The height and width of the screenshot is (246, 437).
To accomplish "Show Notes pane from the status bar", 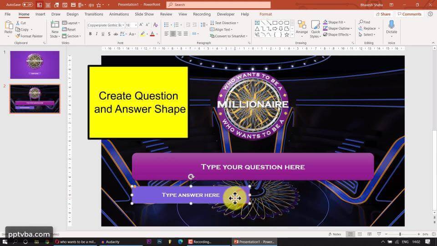I will 335,234.
